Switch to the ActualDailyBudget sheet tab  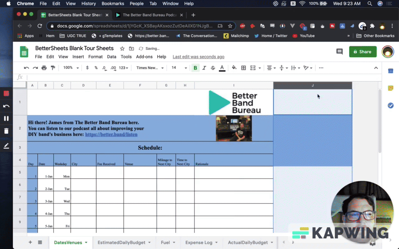click(x=248, y=242)
